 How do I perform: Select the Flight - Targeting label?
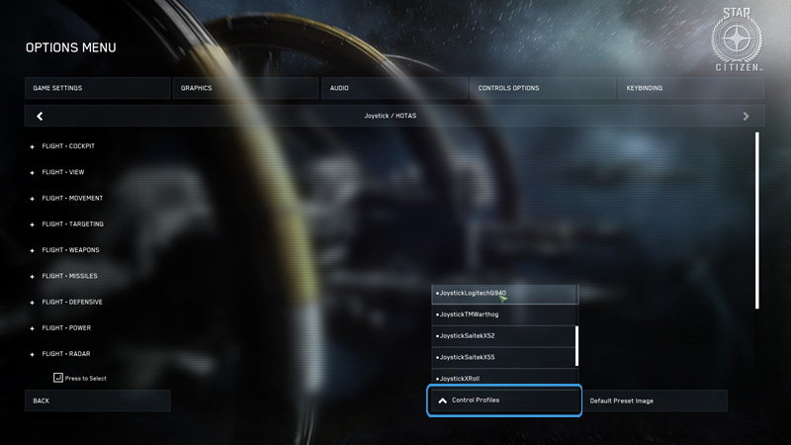(72, 224)
